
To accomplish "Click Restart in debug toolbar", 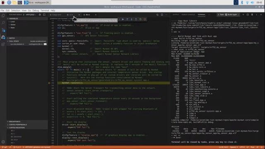I will tap(140, 19).
